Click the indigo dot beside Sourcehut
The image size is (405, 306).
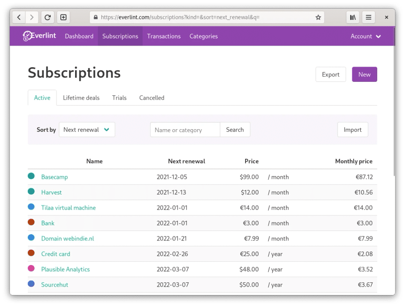(31, 284)
